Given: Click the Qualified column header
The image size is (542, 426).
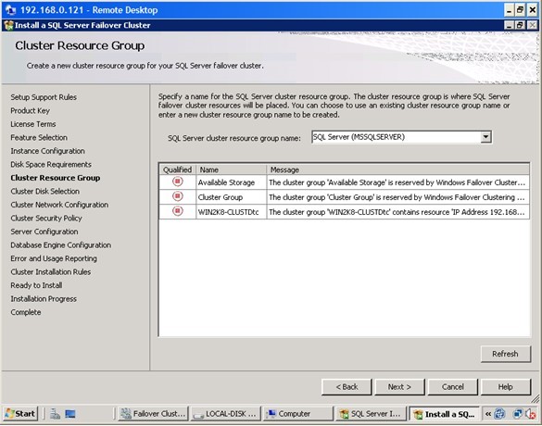Looking at the screenshot, I should pos(177,169).
